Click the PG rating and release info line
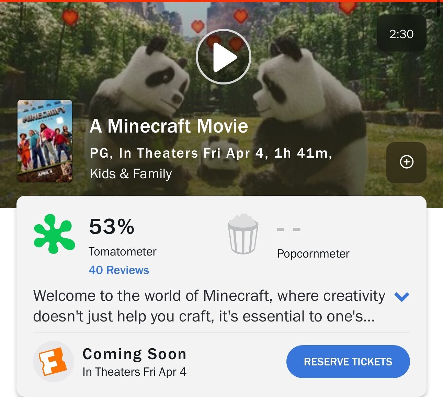443x408 pixels. click(211, 153)
